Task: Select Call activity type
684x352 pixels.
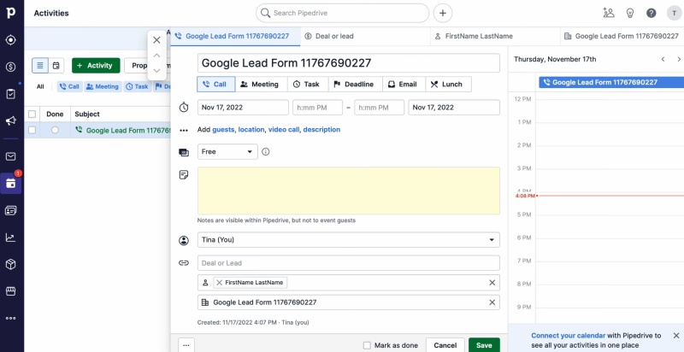Action: pyautogui.click(x=216, y=85)
